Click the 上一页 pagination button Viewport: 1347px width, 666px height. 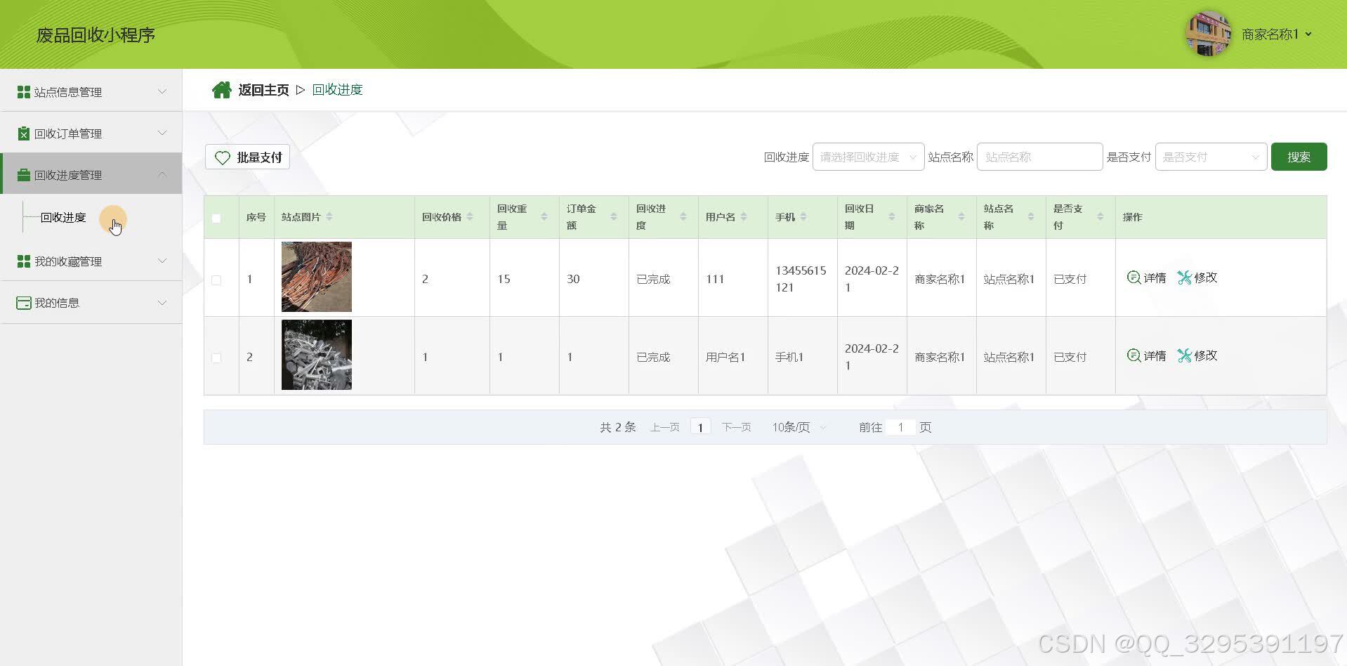tap(664, 427)
